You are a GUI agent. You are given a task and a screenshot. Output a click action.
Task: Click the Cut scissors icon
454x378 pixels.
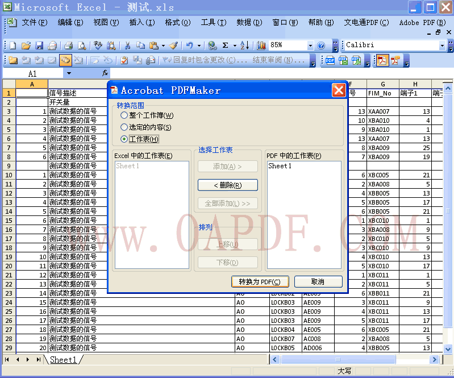(x=127, y=45)
